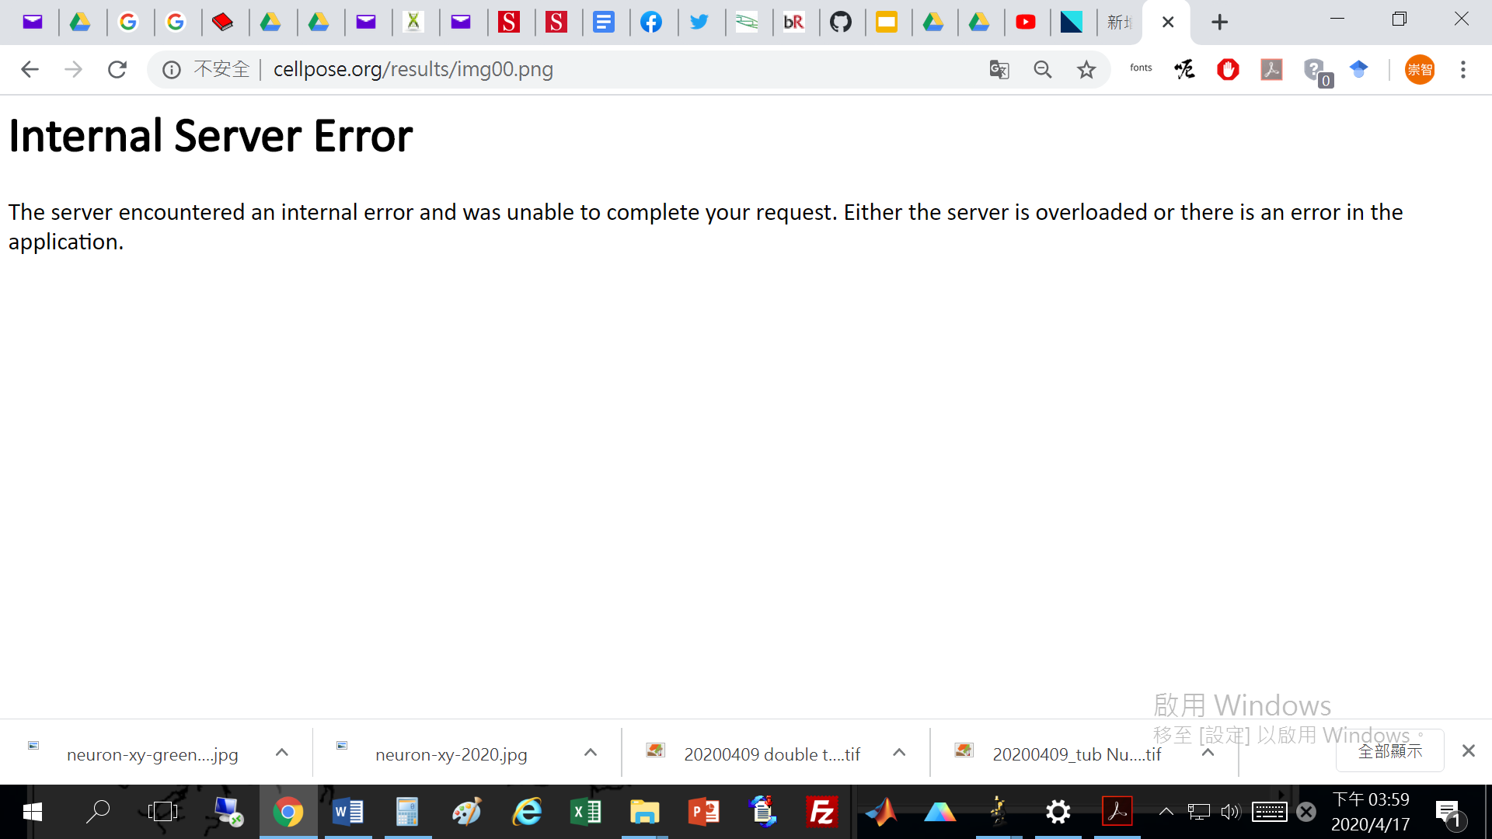This screenshot has height=839, width=1492.
Task: Click the fonts extension icon
Action: point(1141,68)
